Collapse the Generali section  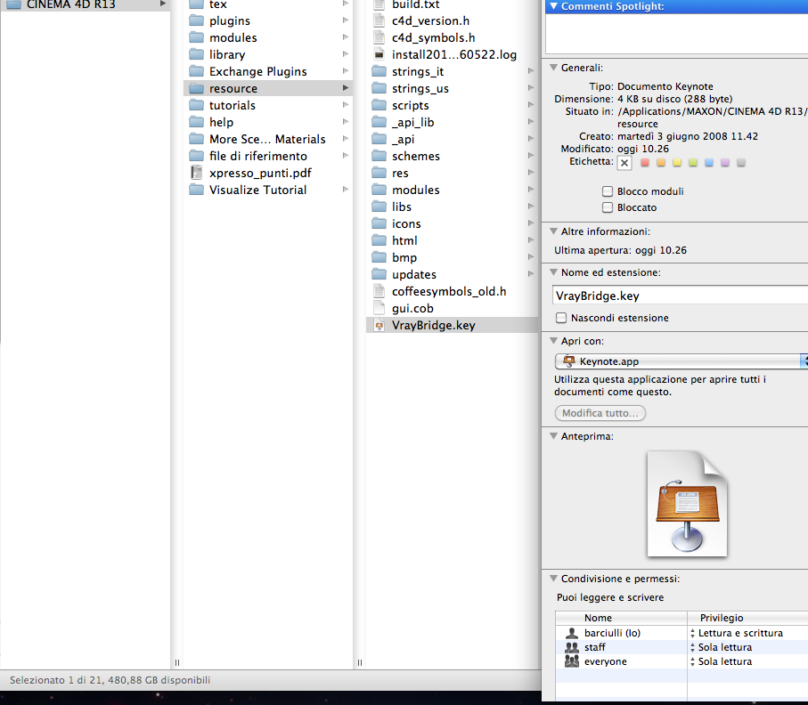tap(553, 68)
